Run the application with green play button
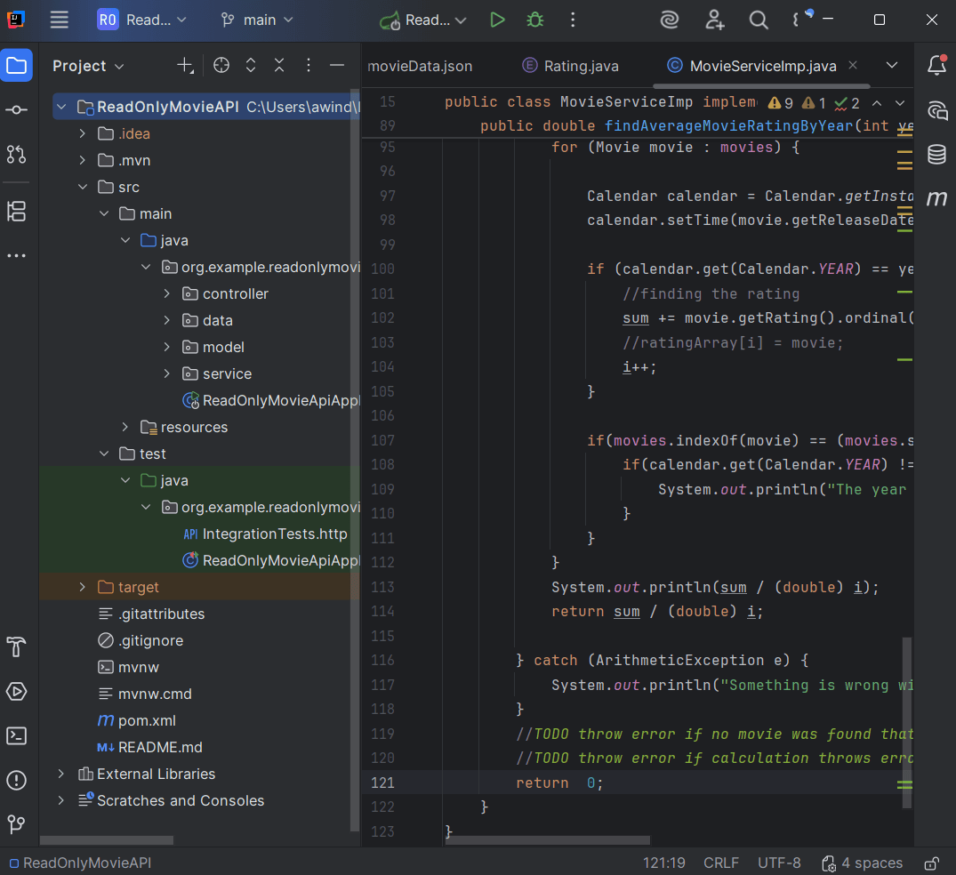Screen dimensions: 956x875 (x=497, y=20)
